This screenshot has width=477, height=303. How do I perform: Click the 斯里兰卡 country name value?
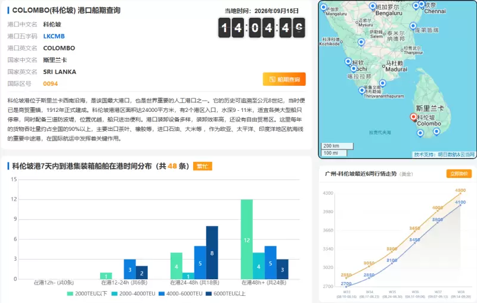tap(55, 60)
